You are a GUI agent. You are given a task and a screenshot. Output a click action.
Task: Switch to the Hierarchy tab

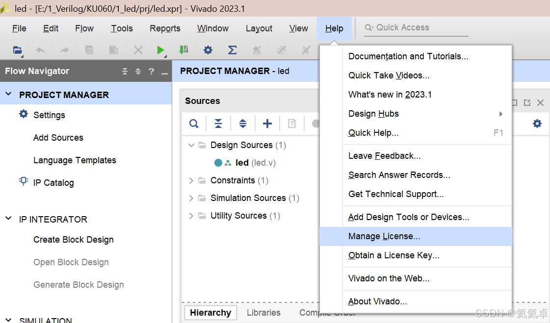(210, 313)
